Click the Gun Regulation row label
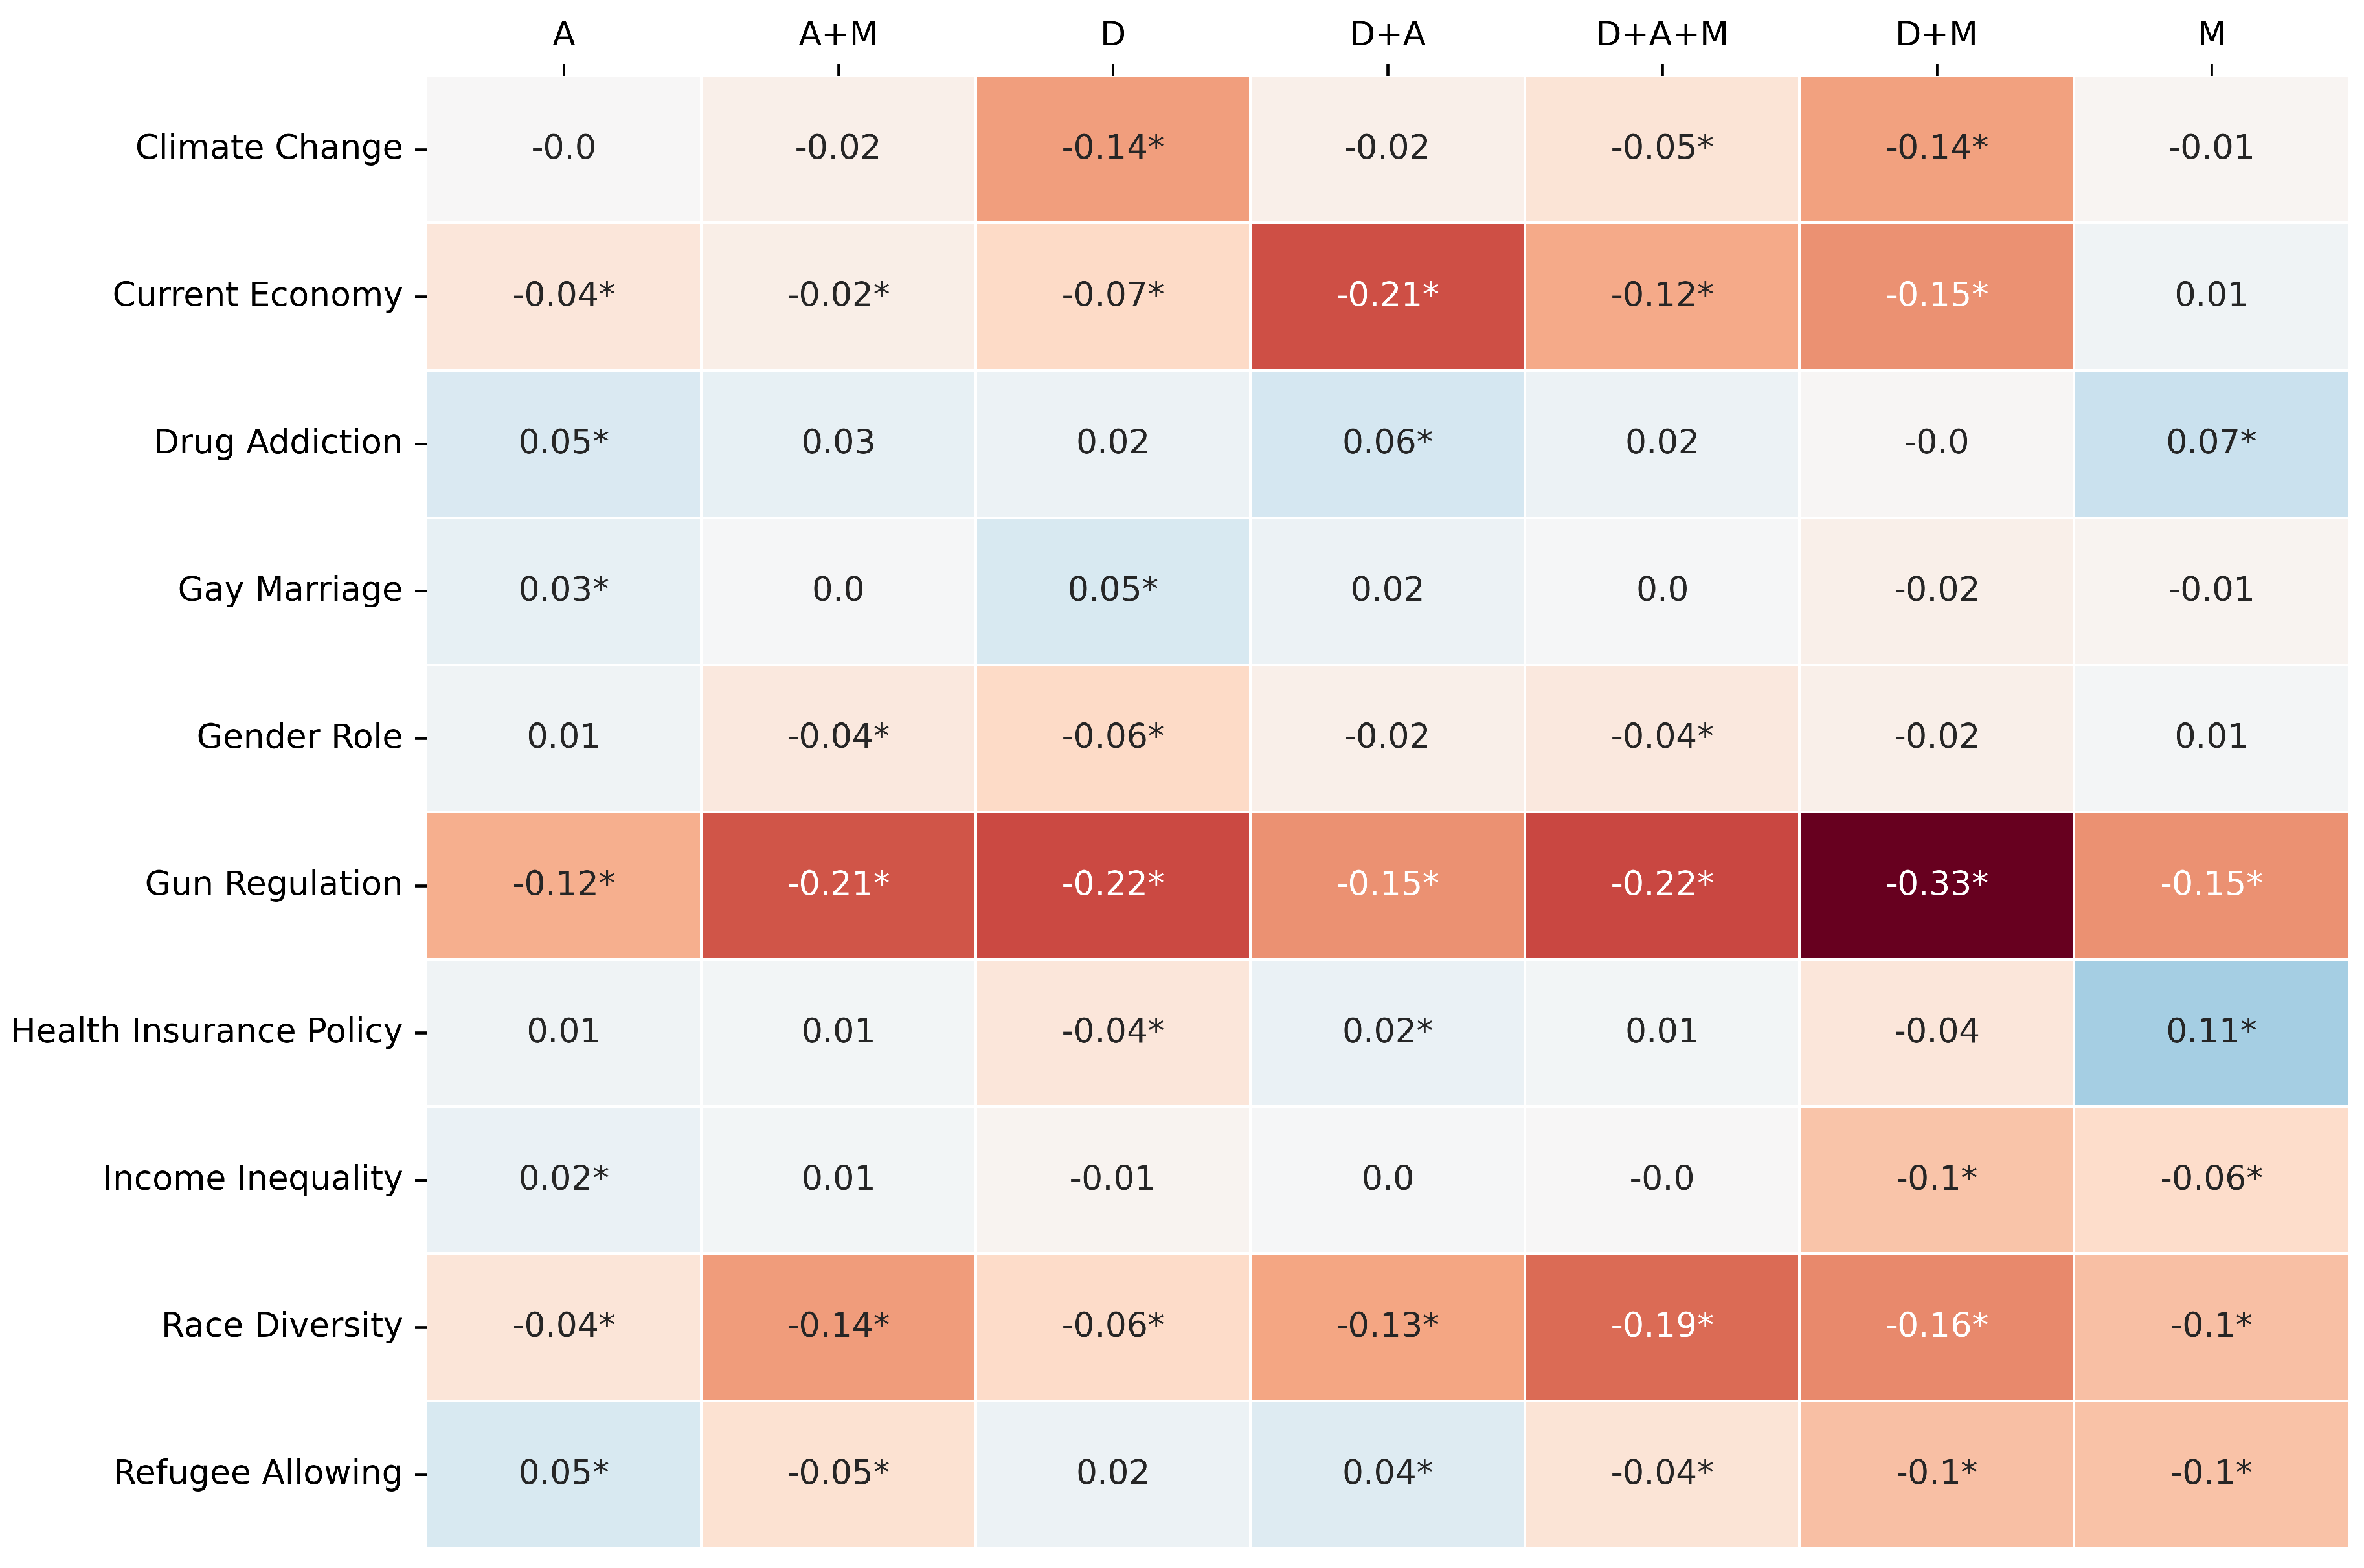Image resolution: width=2364 pixels, height=1568 pixels. [x=273, y=884]
